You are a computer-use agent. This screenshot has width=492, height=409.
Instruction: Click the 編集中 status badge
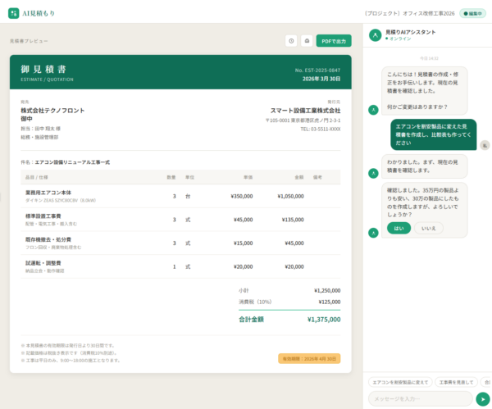pyautogui.click(x=472, y=13)
